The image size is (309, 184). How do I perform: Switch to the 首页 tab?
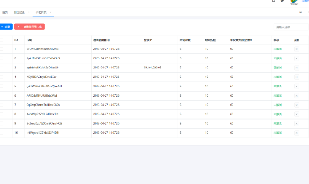coord(5,12)
